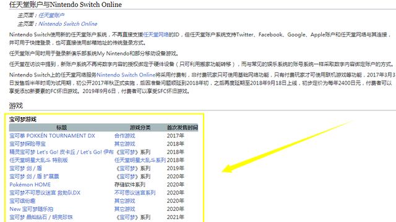Click the 宝可梦游戏 table caption
This screenshot has width=396, height=222.
pos(23,119)
